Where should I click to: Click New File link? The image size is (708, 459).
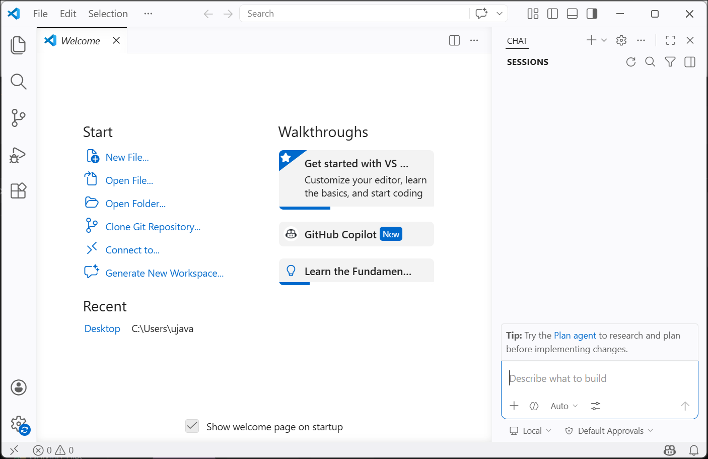(127, 158)
